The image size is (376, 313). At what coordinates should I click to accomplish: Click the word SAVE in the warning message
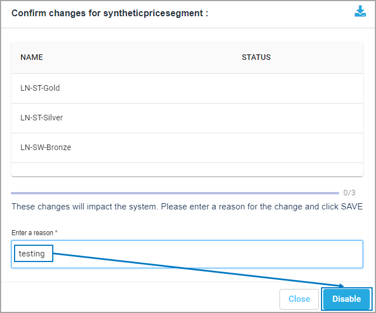[351, 207]
